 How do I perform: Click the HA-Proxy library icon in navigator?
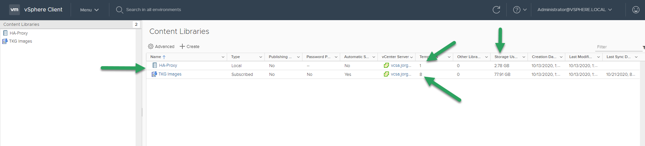pos(5,33)
